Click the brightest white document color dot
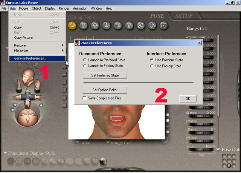Viewport: 241px width, 173px height. [168, 120]
